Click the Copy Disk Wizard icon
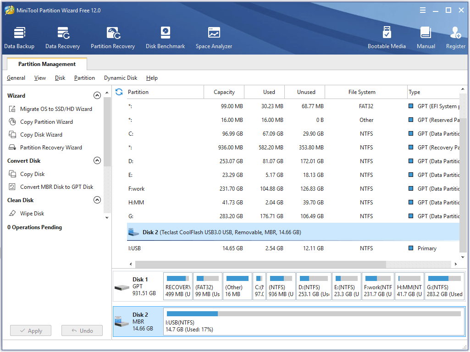Image resolution: width=470 pixels, height=352 pixels. (12, 134)
